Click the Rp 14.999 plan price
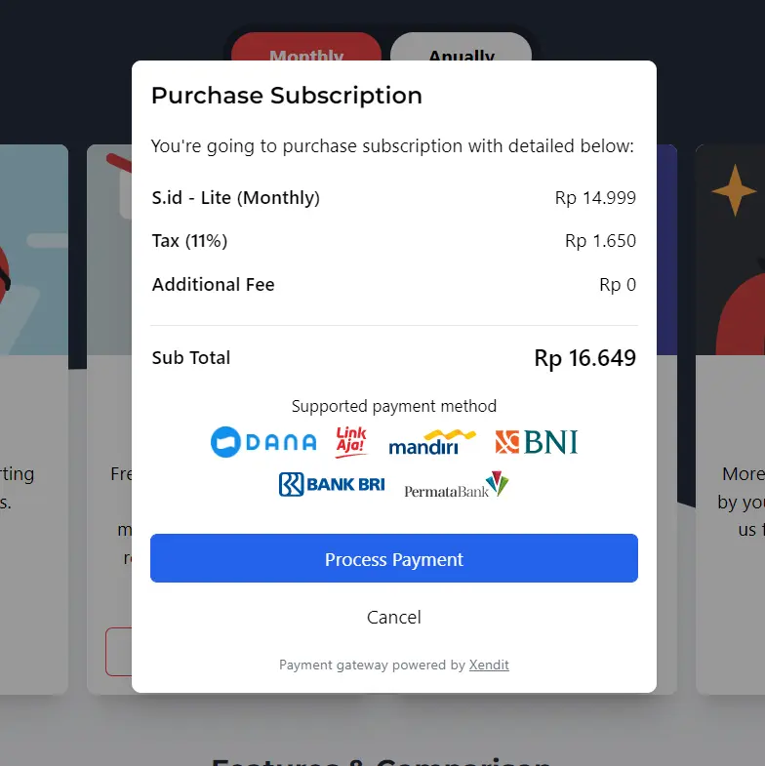765x766 pixels. [x=595, y=198]
